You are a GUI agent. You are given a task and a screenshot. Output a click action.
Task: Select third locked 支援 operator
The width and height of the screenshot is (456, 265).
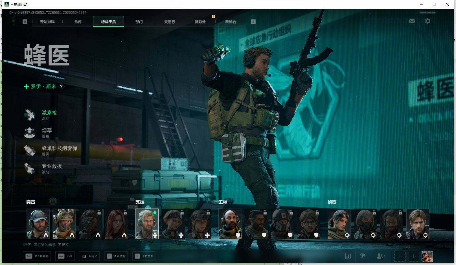pyautogui.click(x=199, y=224)
